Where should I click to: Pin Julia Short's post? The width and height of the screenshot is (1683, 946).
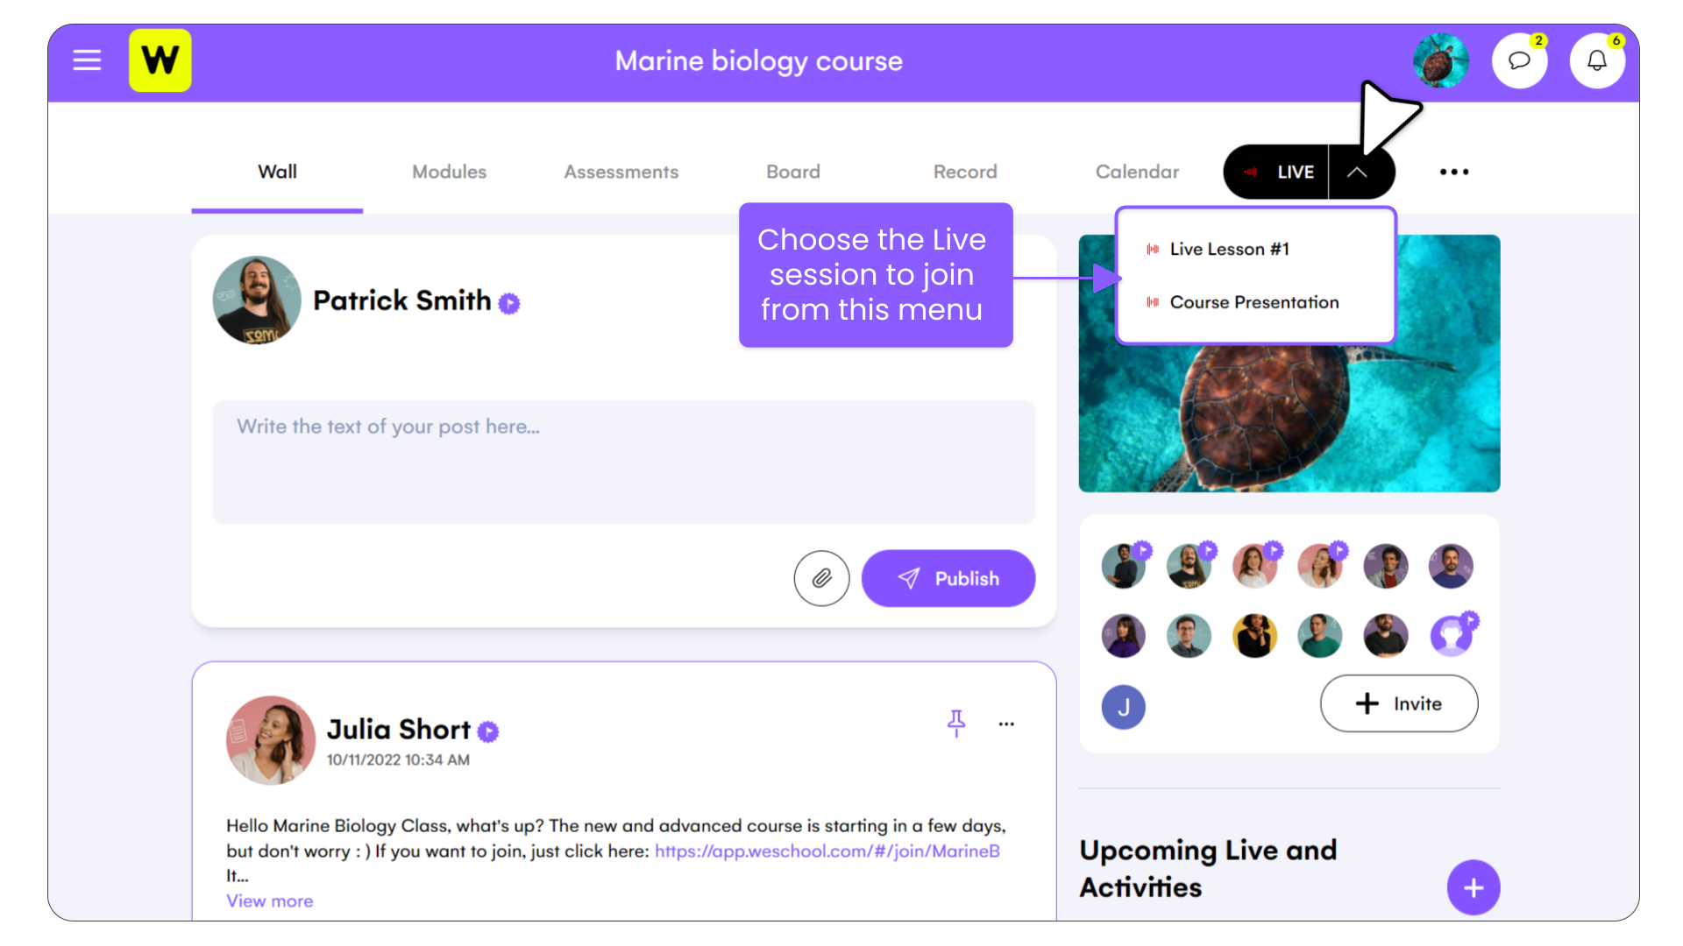pyautogui.click(x=956, y=724)
